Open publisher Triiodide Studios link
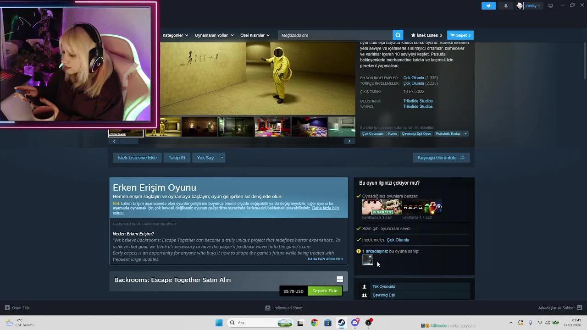The image size is (587, 330). [x=418, y=106]
